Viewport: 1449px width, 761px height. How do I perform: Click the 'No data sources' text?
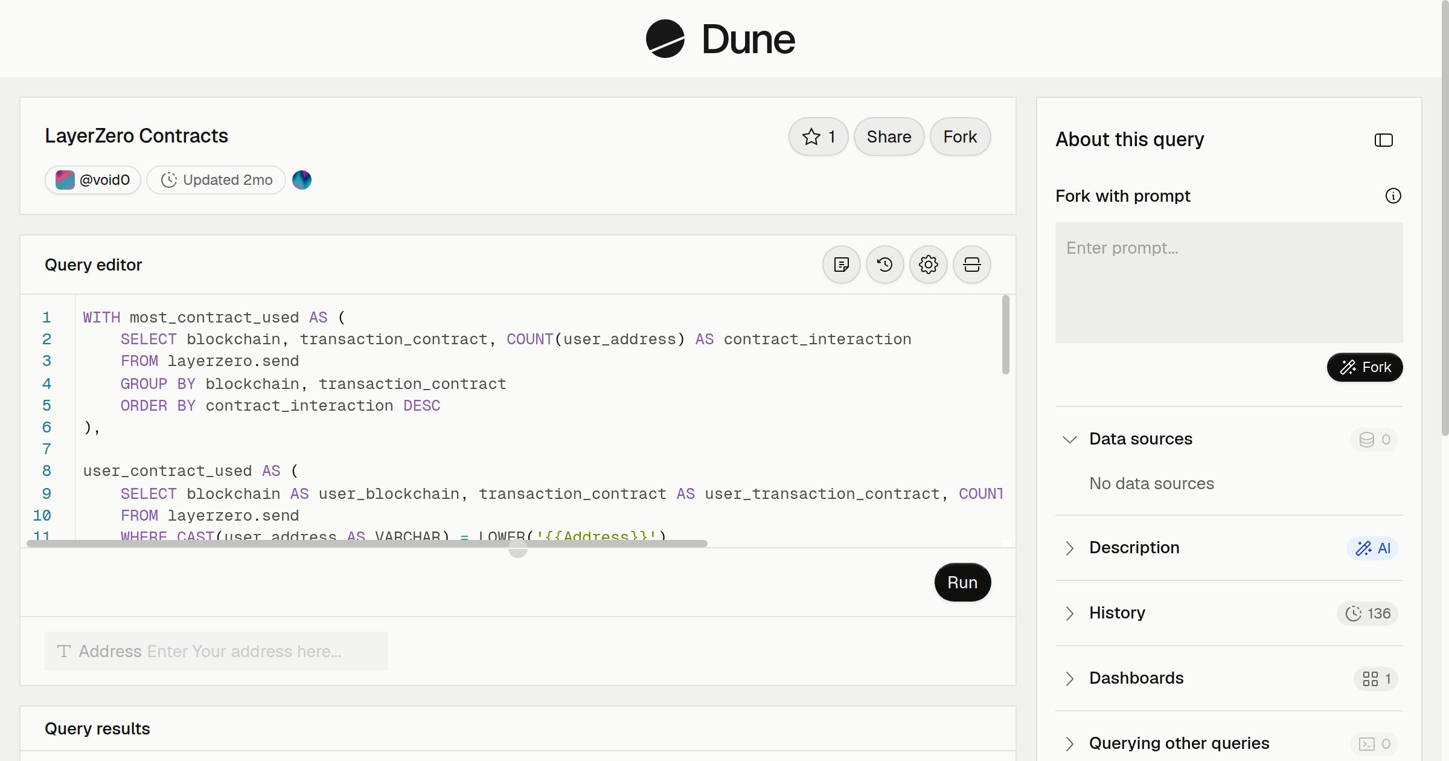pos(1151,484)
